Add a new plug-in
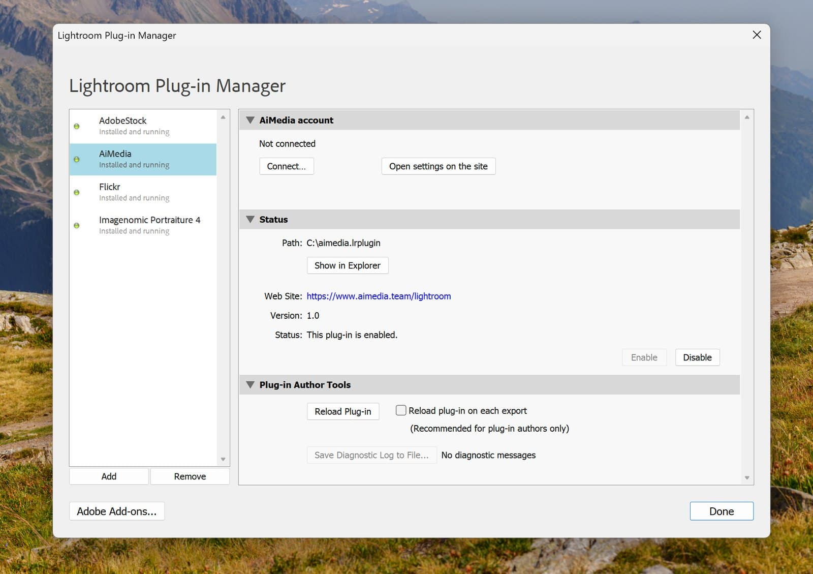 pyautogui.click(x=109, y=476)
